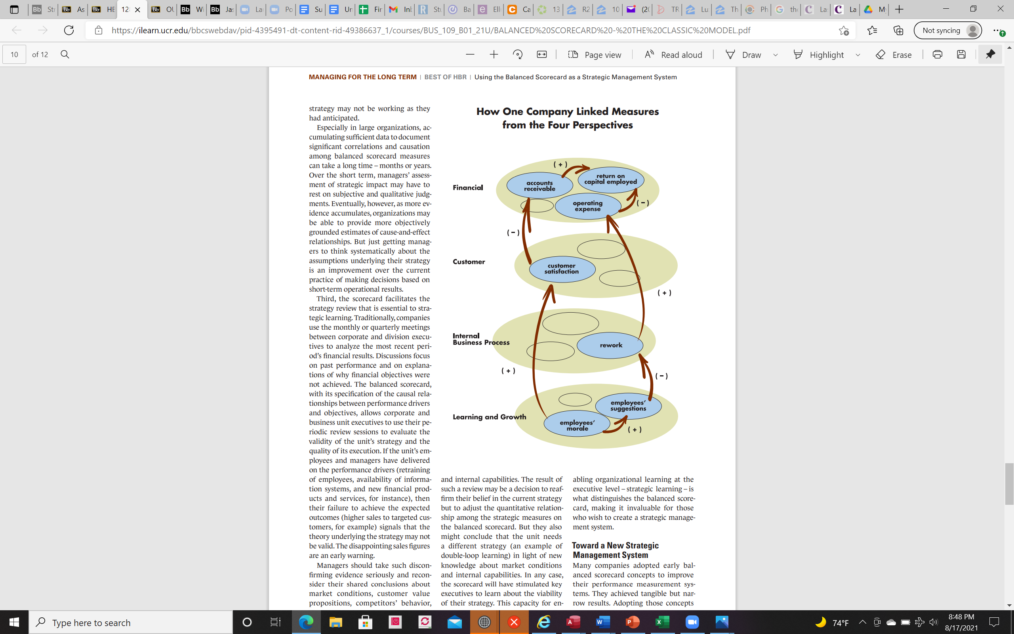Viewport: 1014px width, 634px height.
Task: Open Task View on the taskbar
Action: coord(275,622)
